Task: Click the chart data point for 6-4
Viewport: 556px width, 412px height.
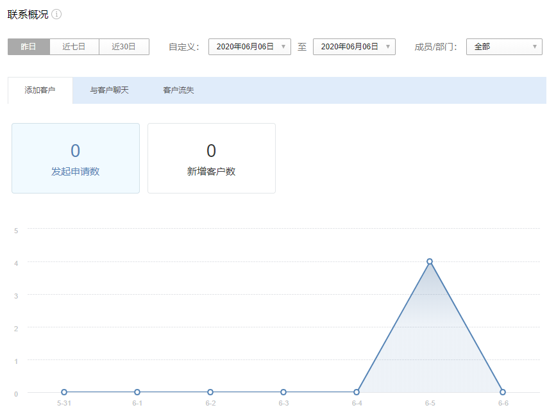Action: [357, 392]
